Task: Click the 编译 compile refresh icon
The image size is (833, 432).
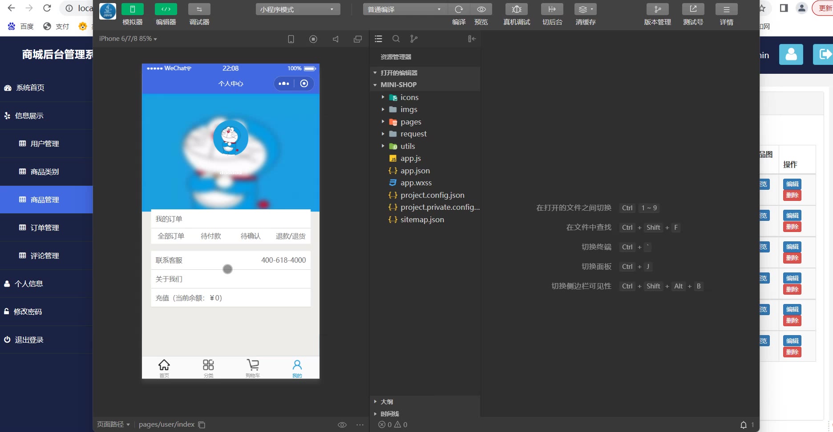Action: coord(459,9)
